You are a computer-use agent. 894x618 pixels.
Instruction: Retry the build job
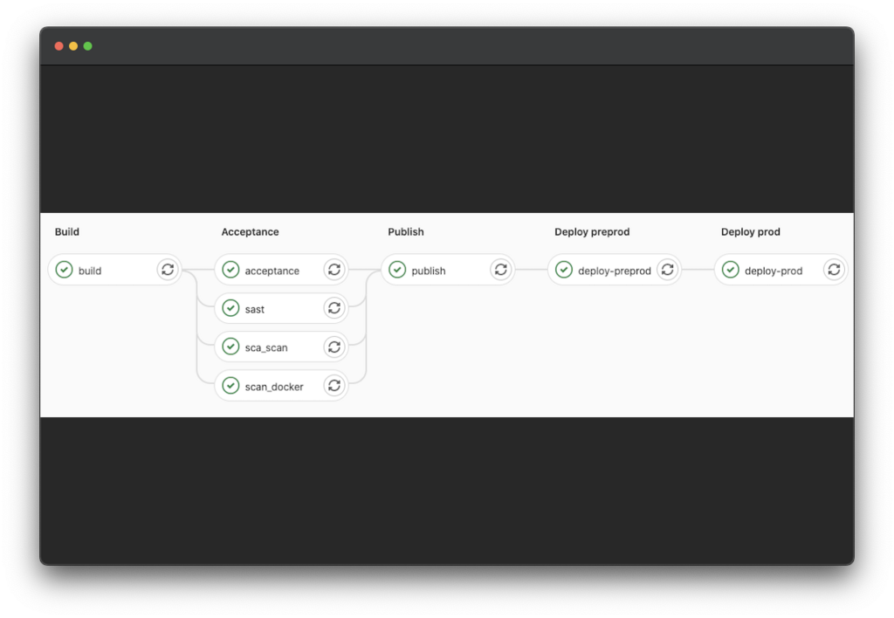click(168, 270)
